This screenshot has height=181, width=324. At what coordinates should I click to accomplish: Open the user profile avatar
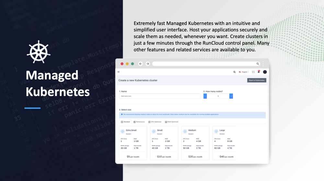point(265,72)
